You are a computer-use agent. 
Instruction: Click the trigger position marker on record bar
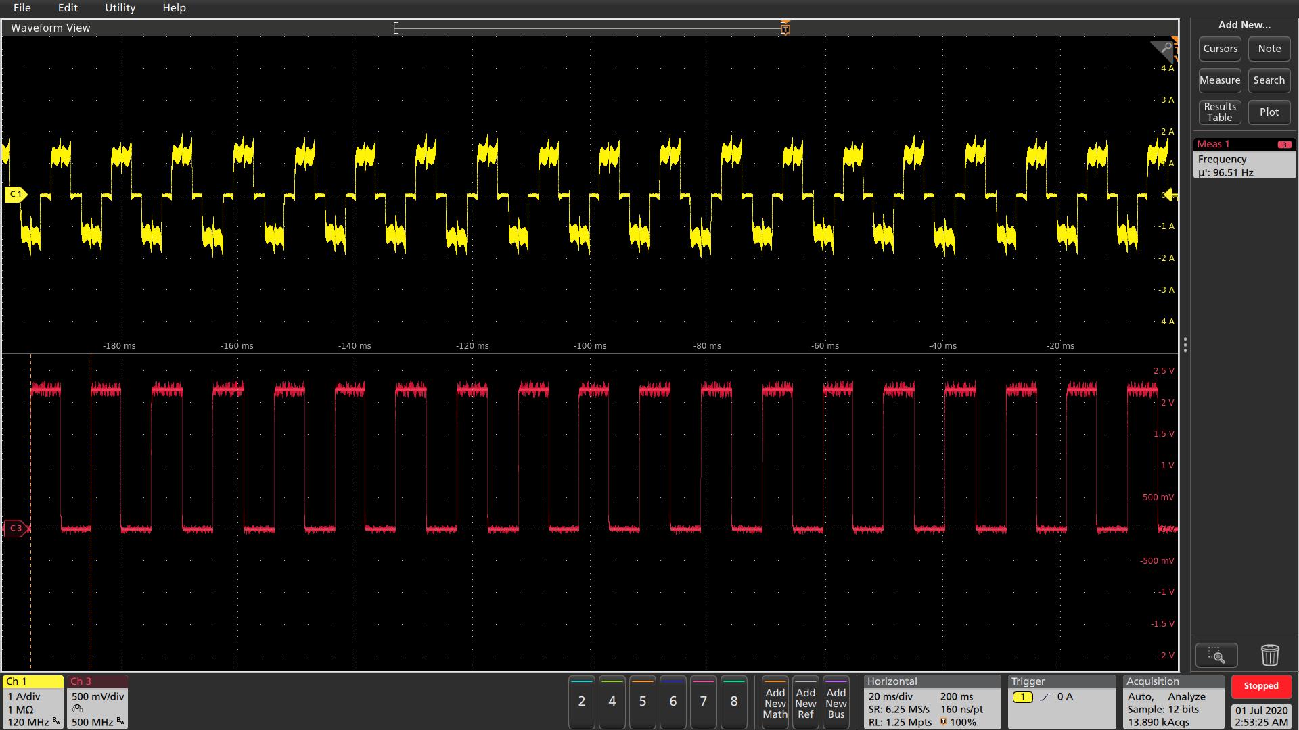[785, 28]
